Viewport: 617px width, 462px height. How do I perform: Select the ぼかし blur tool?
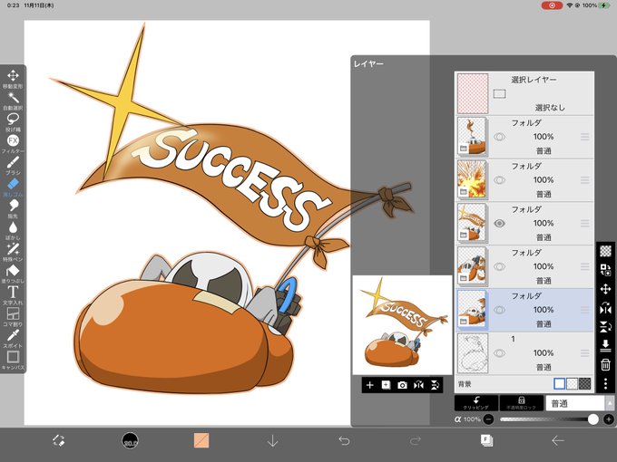tap(13, 230)
